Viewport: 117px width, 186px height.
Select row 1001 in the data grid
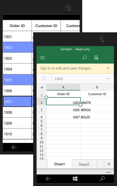(17, 37)
